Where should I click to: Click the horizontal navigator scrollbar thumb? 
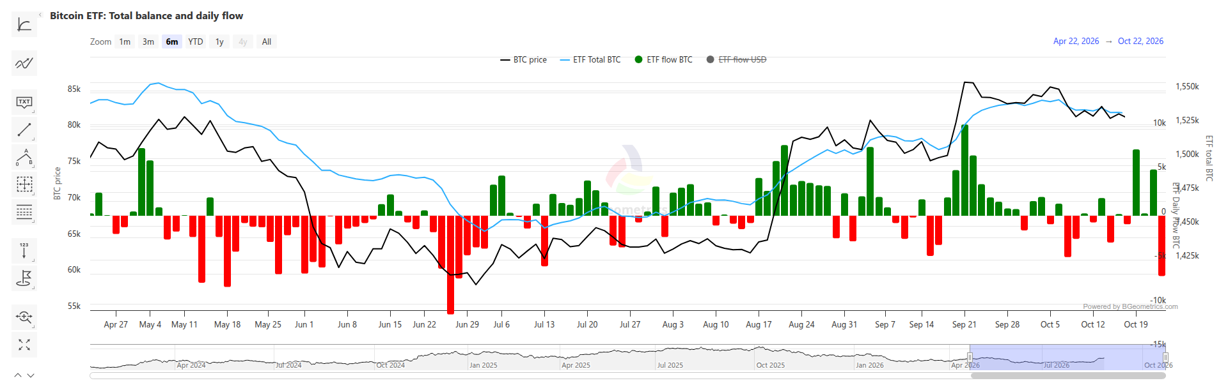coord(1068,376)
